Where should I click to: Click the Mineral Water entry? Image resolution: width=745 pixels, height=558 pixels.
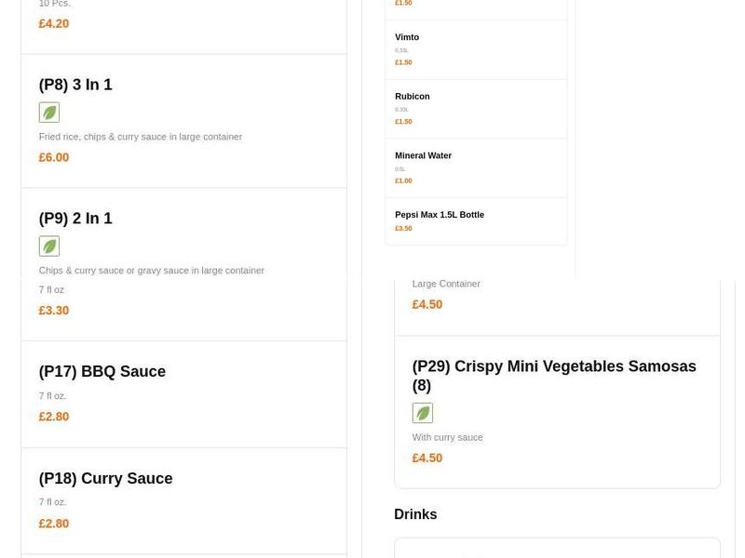423,155
